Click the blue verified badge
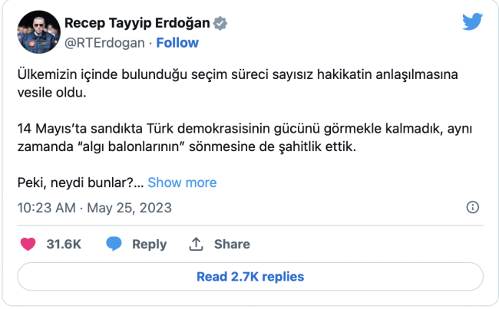This screenshot has width=499, height=309. click(x=221, y=23)
